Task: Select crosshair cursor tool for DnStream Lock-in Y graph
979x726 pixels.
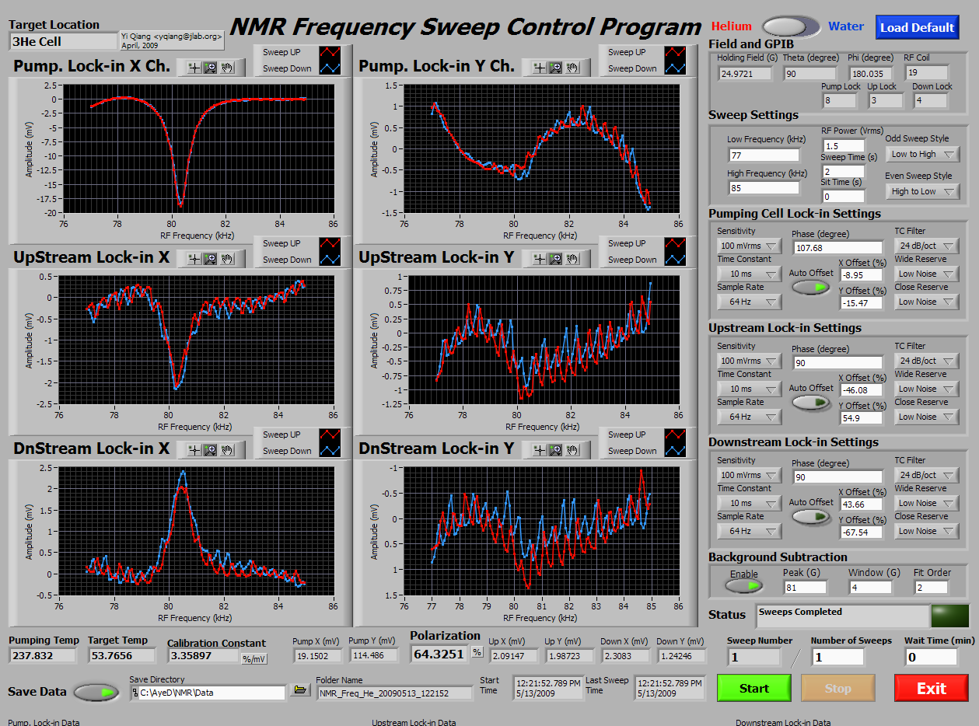Action: click(x=540, y=449)
